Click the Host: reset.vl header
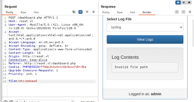 tap(21, 21)
